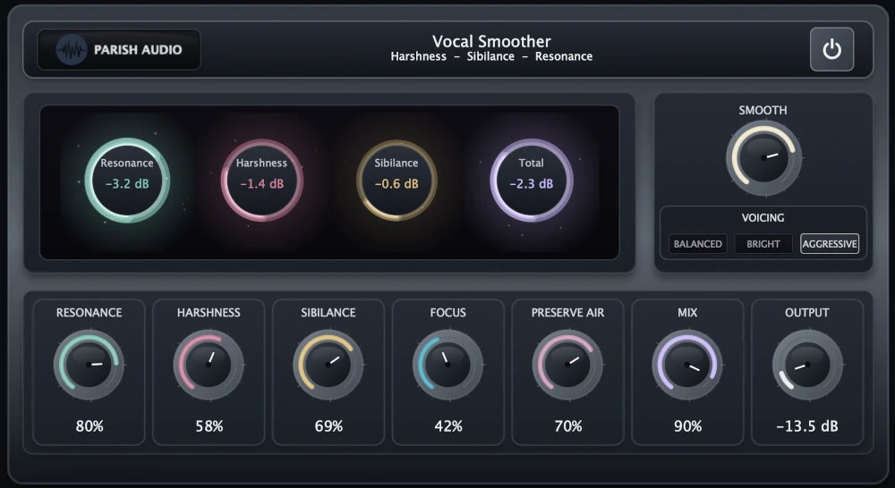Select the BRIGHT voicing option
Image resolution: width=895 pixels, height=488 pixels.
click(x=763, y=244)
